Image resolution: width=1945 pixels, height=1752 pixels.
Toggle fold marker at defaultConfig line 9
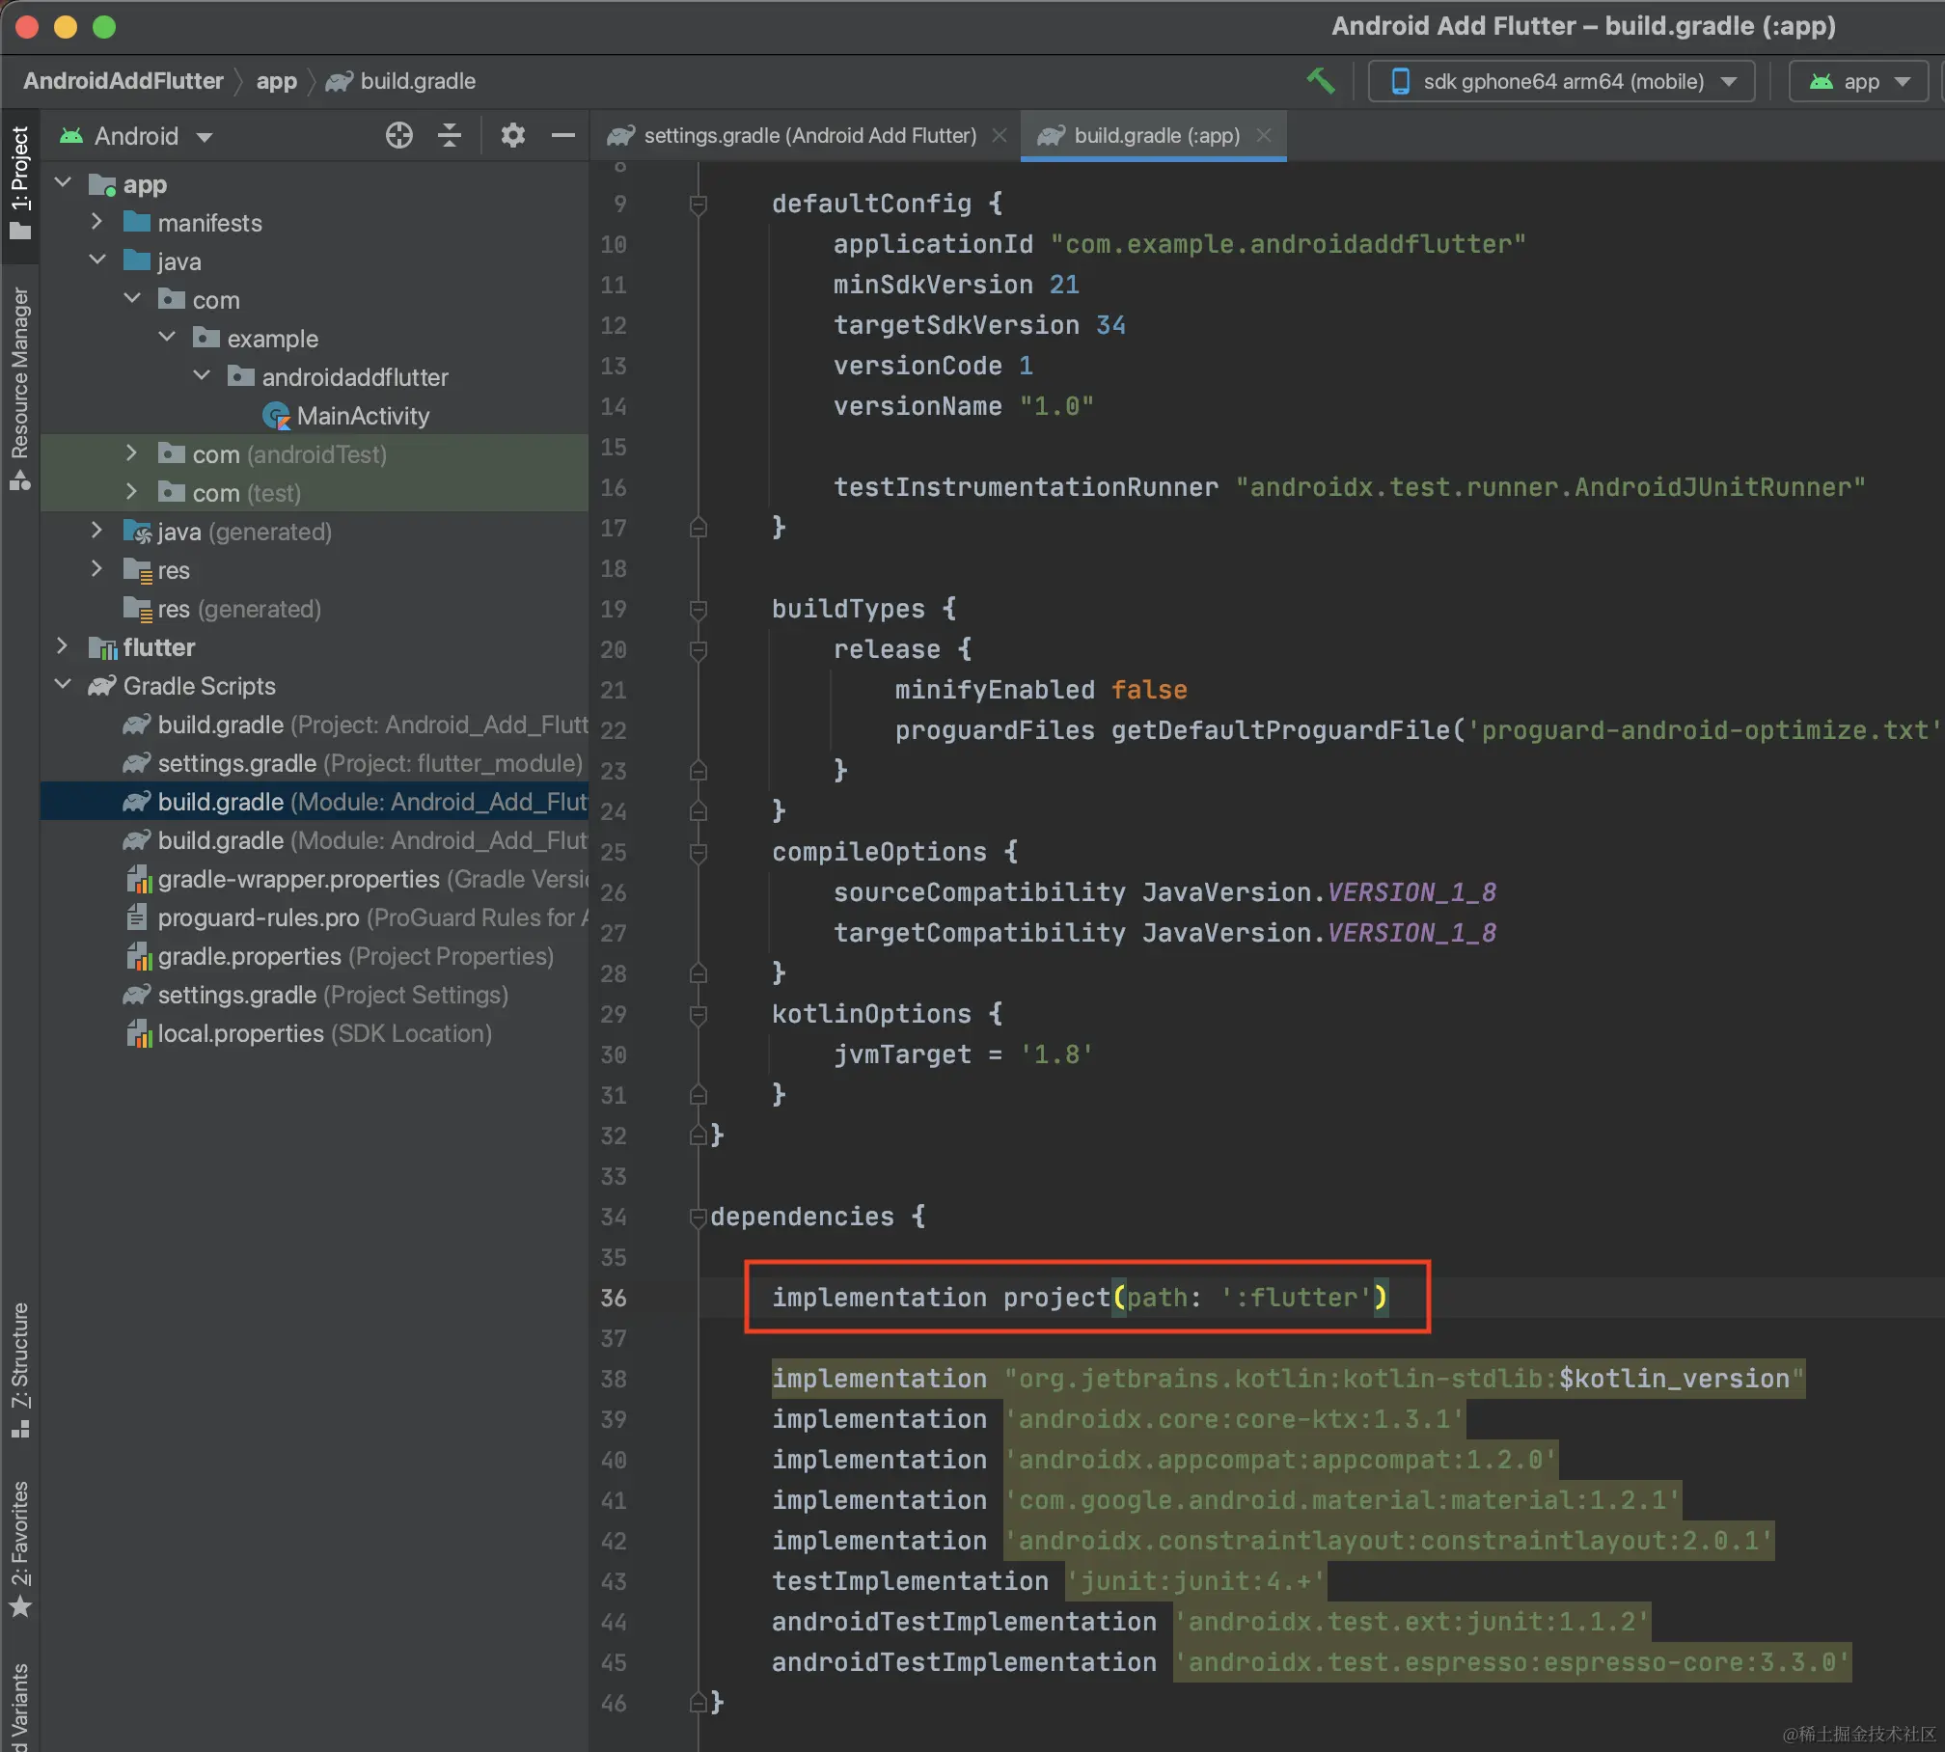[699, 204]
